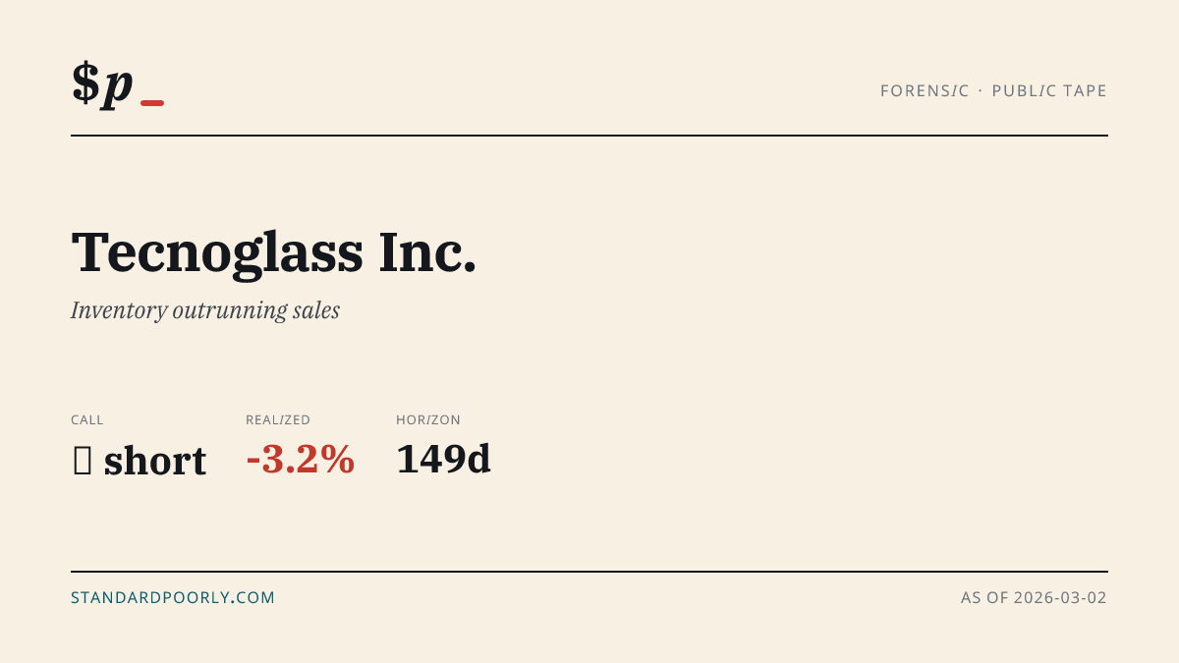Click the CALL label
Image resolution: width=1179 pixels, height=663 pixels.
tap(87, 419)
